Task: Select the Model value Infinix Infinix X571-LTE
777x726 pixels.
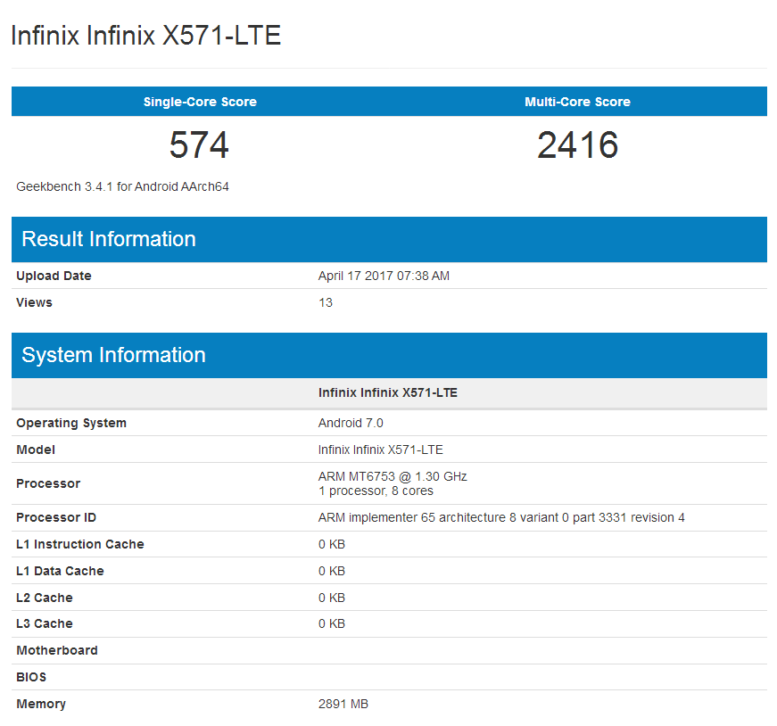Action: pyautogui.click(x=380, y=450)
